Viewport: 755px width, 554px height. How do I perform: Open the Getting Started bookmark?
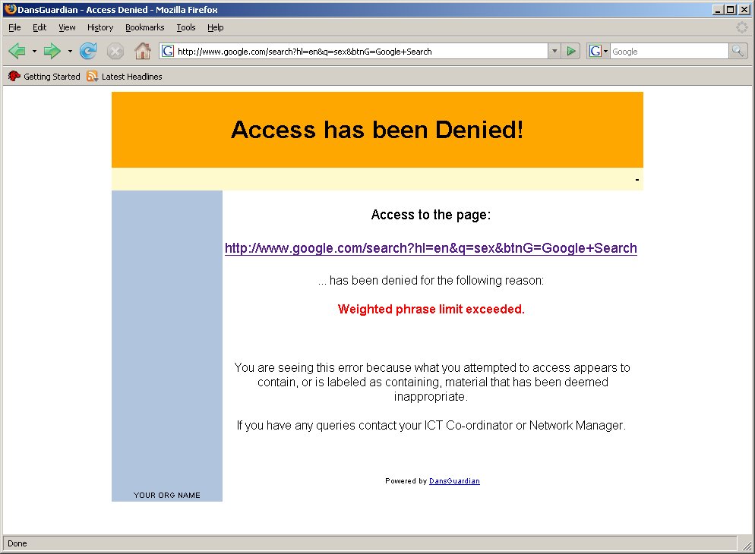(45, 77)
